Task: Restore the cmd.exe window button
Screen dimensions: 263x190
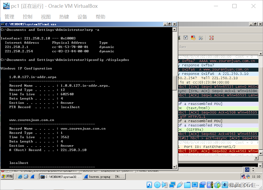Action: 170,24
